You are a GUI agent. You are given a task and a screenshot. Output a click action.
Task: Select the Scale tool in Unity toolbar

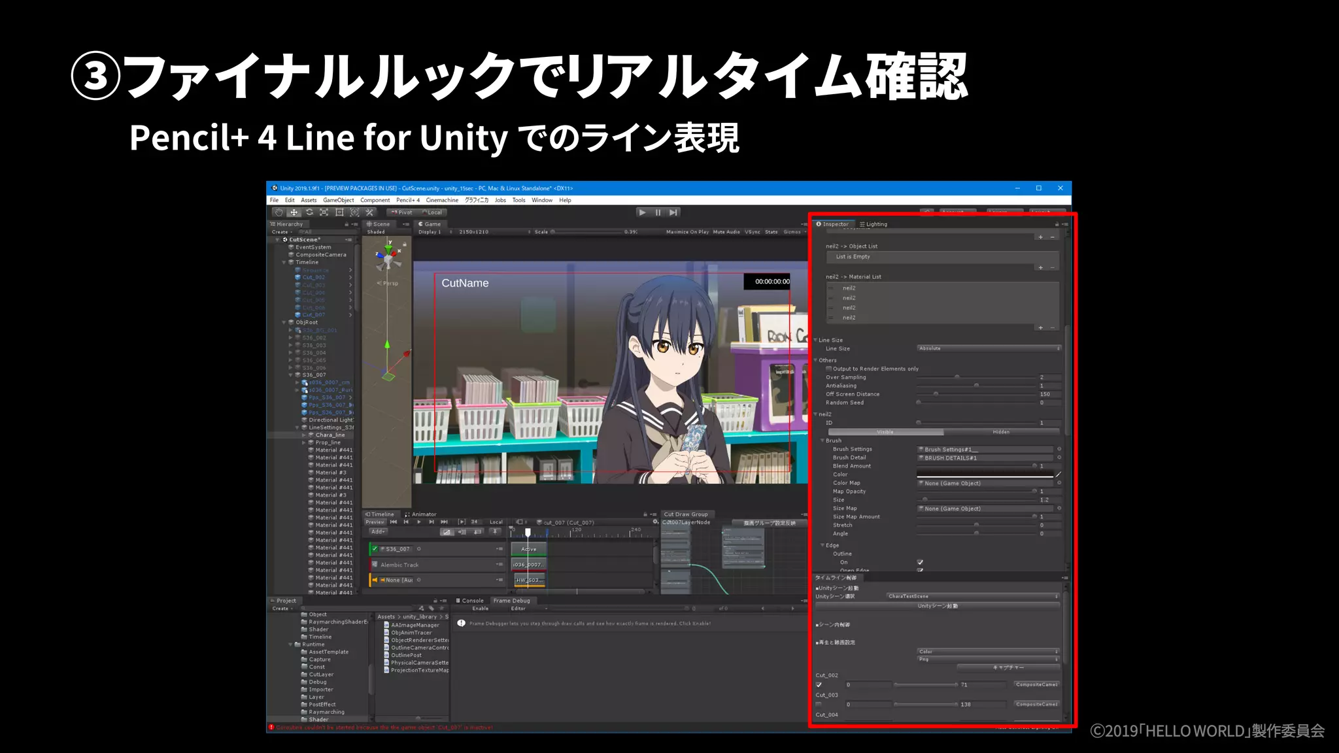tap(324, 212)
